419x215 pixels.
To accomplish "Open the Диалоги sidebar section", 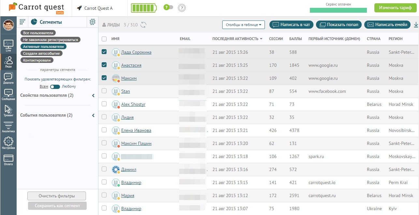I will tap(8, 78).
